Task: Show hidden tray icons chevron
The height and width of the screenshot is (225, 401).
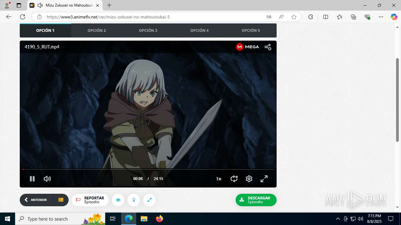Action: 338,219
